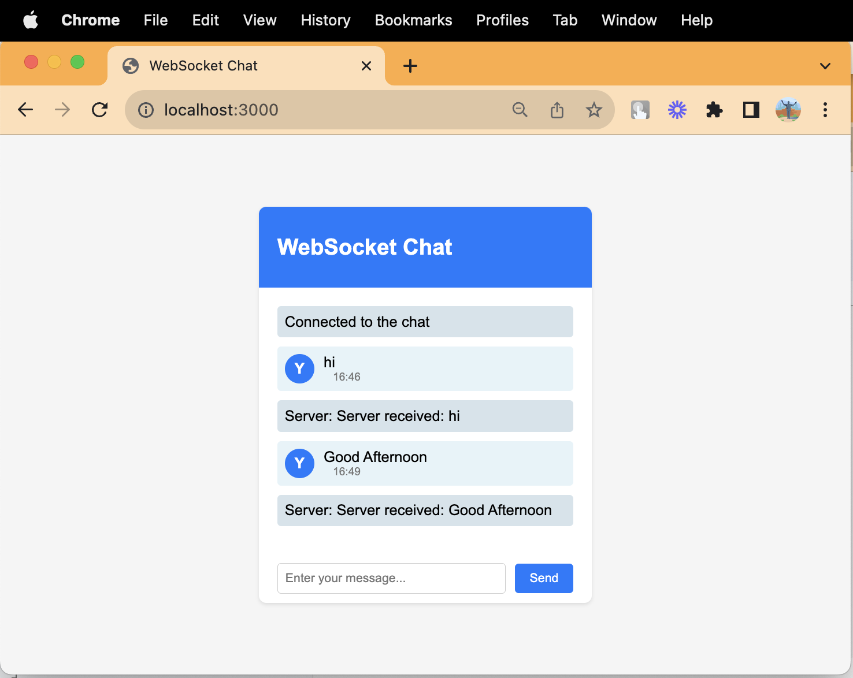The height and width of the screenshot is (678, 853).
Task: View site information icon
Action: point(146,110)
